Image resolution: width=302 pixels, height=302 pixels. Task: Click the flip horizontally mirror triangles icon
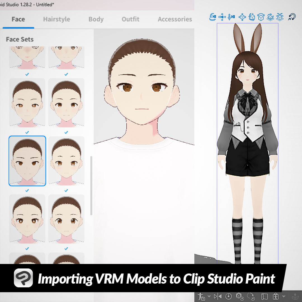(x=218, y=296)
